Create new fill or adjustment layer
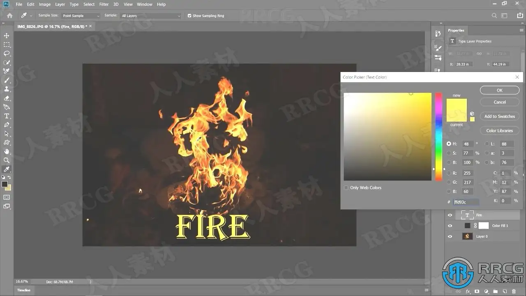This screenshot has width=526, height=296. pos(486,291)
